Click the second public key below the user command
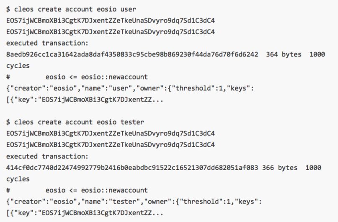Viewport: 338px width, 222px height. pos(111,32)
